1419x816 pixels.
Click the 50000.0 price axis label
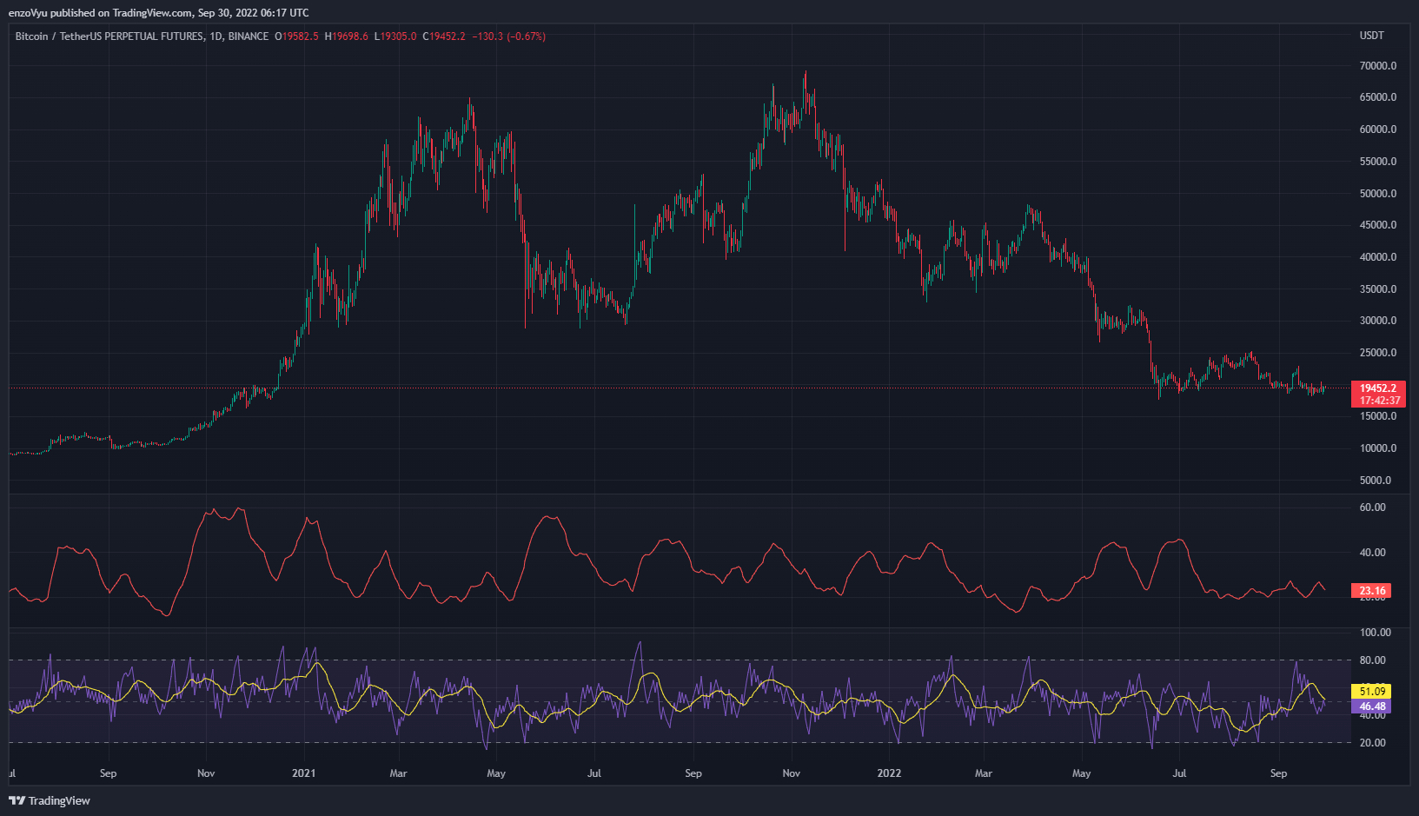coord(1378,194)
